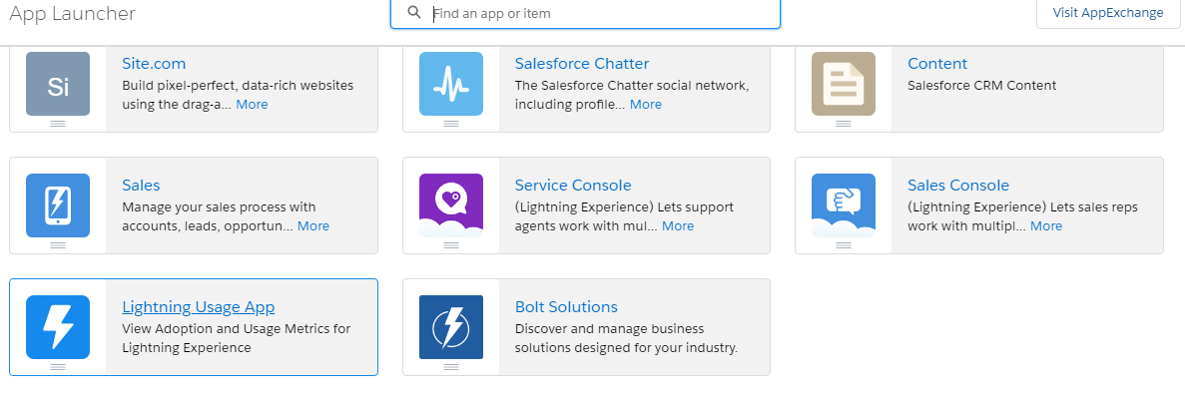Viewport: 1185px width, 396px height.
Task: Expand Salesforce Chatter description via More
Action: pyautogui.click(x=645, y=105)
